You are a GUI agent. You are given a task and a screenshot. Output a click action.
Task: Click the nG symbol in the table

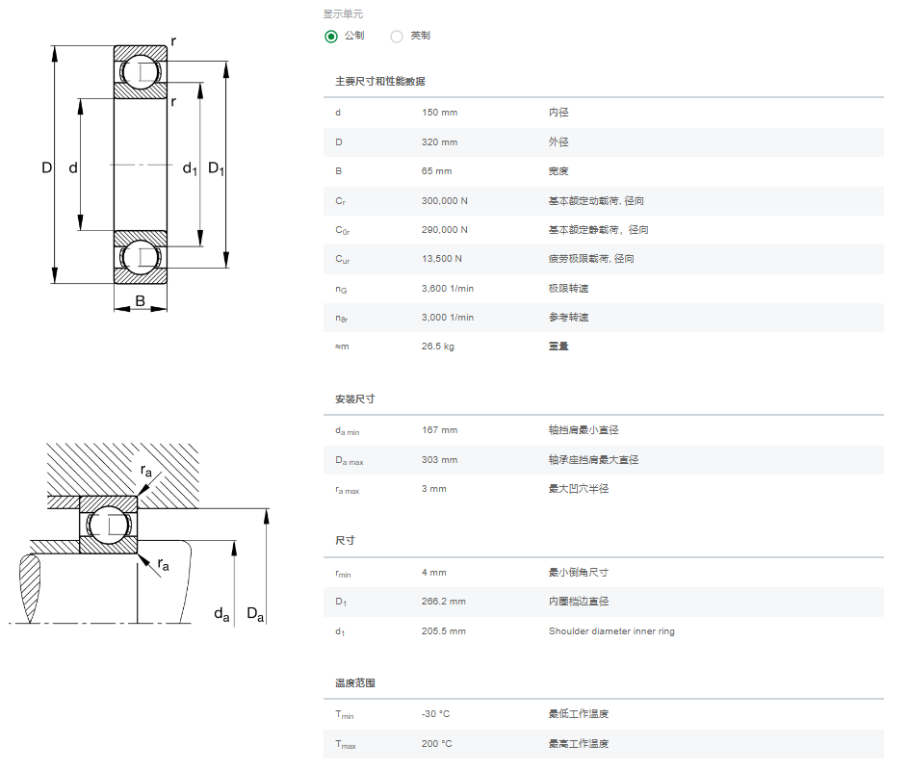click(341, 289)
